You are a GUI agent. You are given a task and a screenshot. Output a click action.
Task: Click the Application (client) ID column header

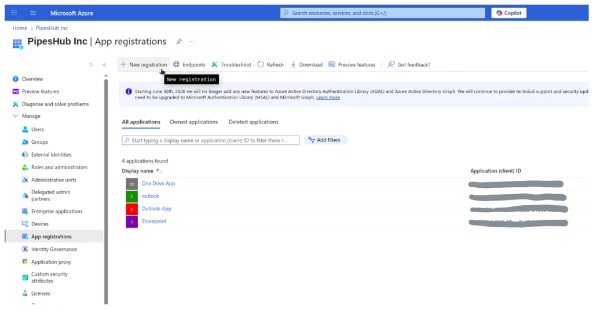pos(496,171)
